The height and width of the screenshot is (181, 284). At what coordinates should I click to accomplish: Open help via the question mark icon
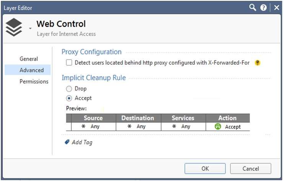coord(263,8)
